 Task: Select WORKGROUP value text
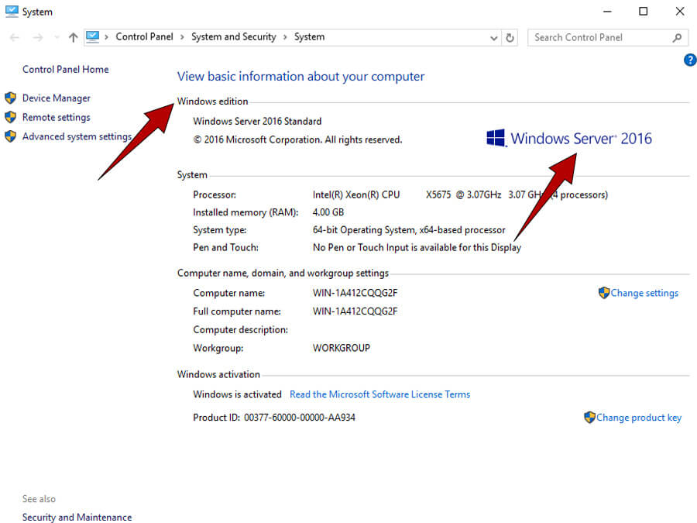(x=341, y=348)
